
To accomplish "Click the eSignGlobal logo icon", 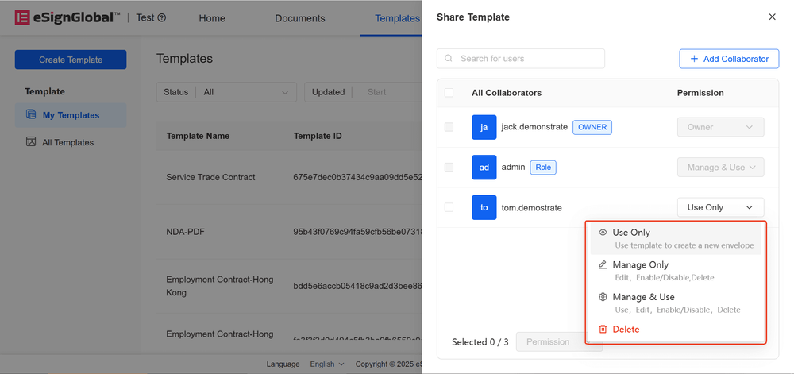I will coord(23,17).
